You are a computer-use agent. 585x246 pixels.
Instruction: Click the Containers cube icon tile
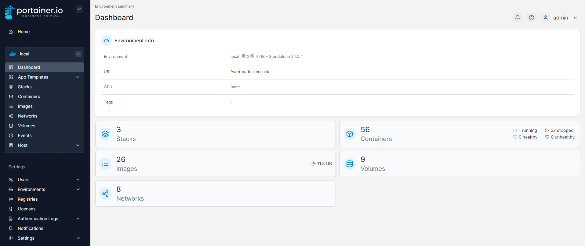pyautogui.click(x=350, y=134)
